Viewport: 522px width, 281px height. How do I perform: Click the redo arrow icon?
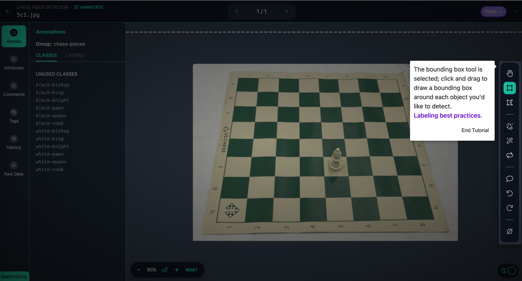pos(509,208)
